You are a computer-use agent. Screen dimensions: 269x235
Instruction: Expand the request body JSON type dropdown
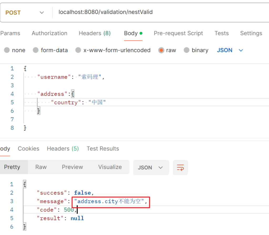[x=230, y=50]
